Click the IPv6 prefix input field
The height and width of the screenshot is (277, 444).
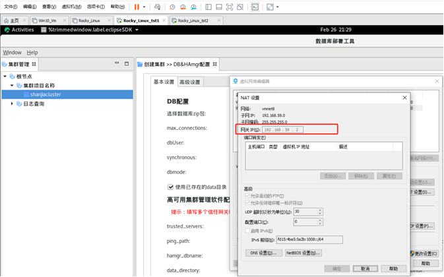click(309, 240)
